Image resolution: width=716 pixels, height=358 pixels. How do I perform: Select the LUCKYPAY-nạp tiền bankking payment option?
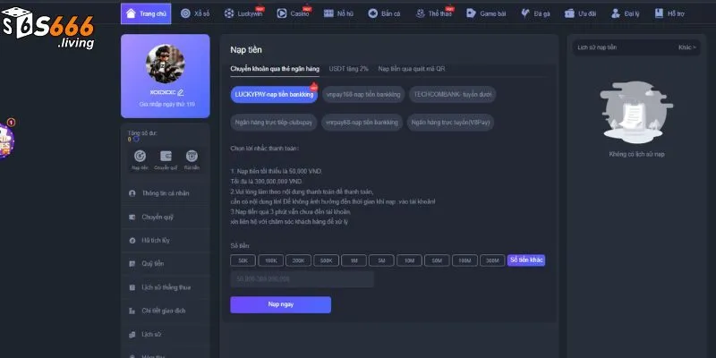click(x=273, y=94)
